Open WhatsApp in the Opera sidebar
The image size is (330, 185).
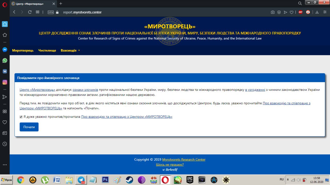pos(5,61)
